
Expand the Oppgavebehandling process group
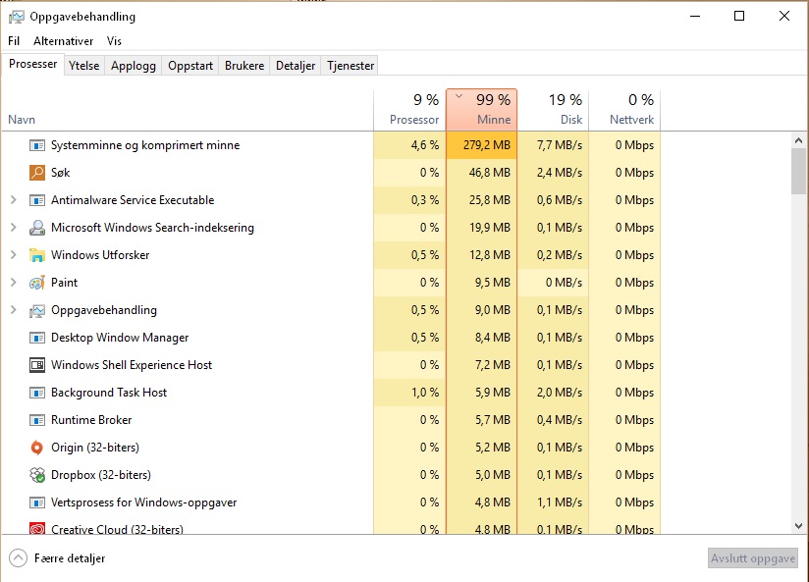tap(14, 309)
